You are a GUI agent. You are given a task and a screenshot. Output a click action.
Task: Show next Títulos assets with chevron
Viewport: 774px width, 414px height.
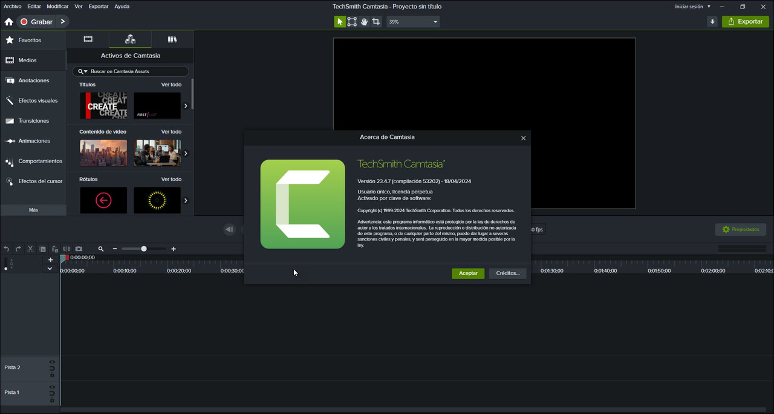pyautogui.click(x=186, y=106)
